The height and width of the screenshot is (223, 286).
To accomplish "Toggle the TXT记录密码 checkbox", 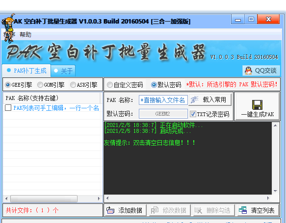I will point(193,114).
